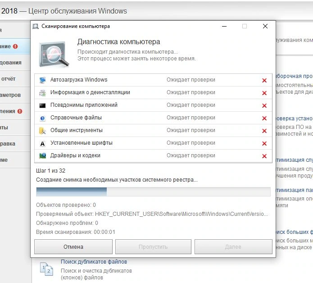313x283 pixels.
Task: Close the Сканирование компьютера dialog
Action: click(x=265, y=27)
